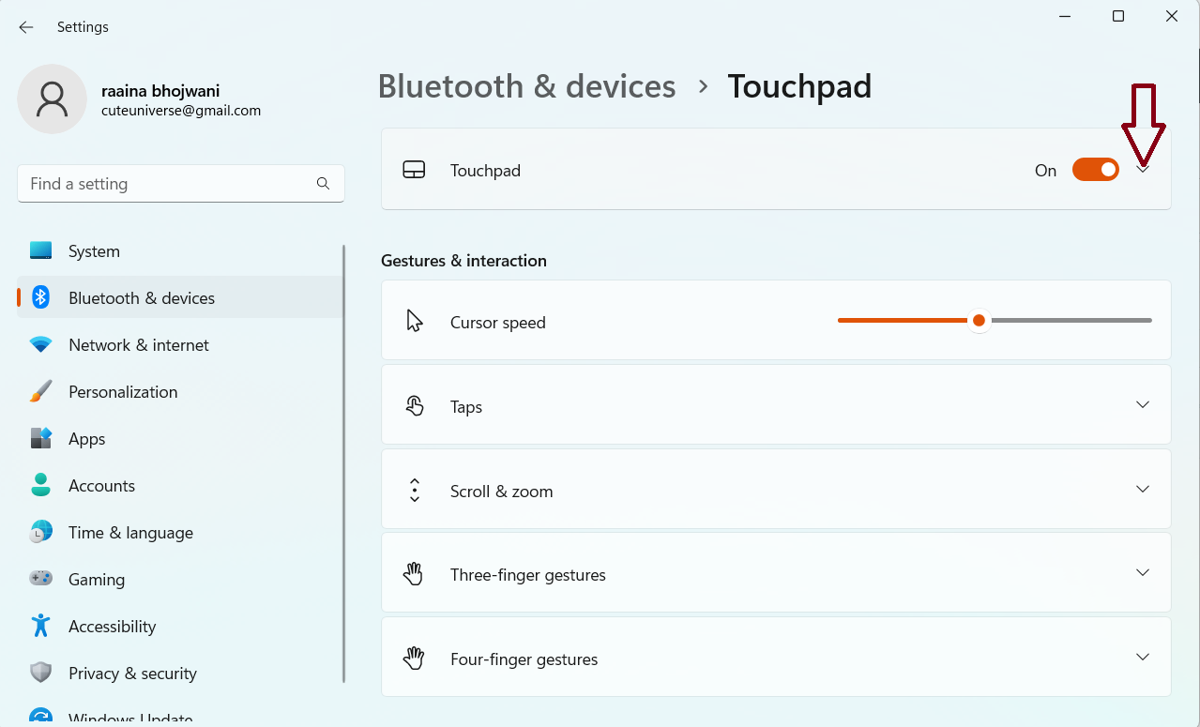This screenshot has height=727, width=1200.
Task: Click the Network & internet wifi icon
Action: point(40,345)
